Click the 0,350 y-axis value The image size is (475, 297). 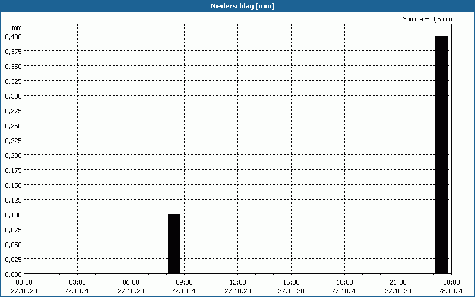pyautogui.click(x=13, y=67)
